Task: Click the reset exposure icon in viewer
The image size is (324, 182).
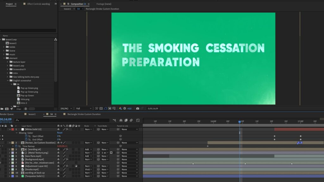Action: [x=124, y=108]
